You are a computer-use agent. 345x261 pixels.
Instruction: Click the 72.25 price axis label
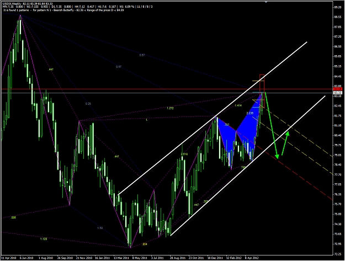tap(337, 254)
